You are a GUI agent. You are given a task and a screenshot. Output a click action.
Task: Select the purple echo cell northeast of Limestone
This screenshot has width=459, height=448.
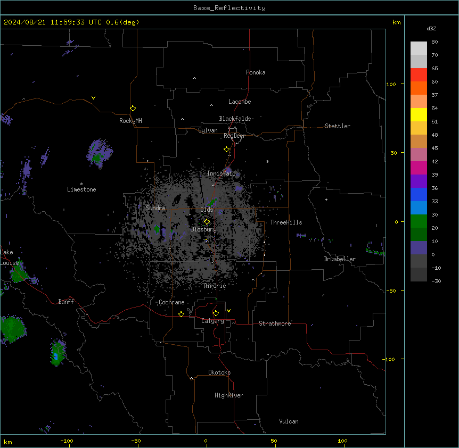[100, 154]
